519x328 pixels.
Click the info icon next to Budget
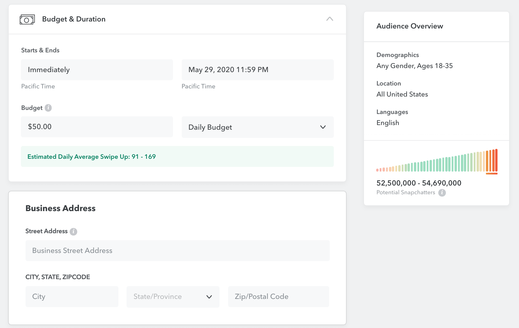pos(48,108)
